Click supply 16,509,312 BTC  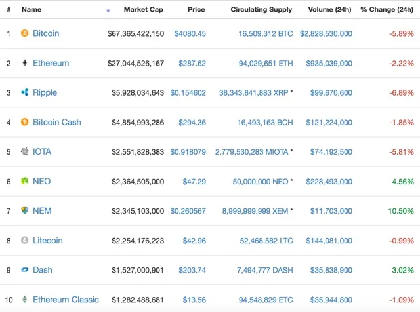pyautogui.click(x=266, y=33)
